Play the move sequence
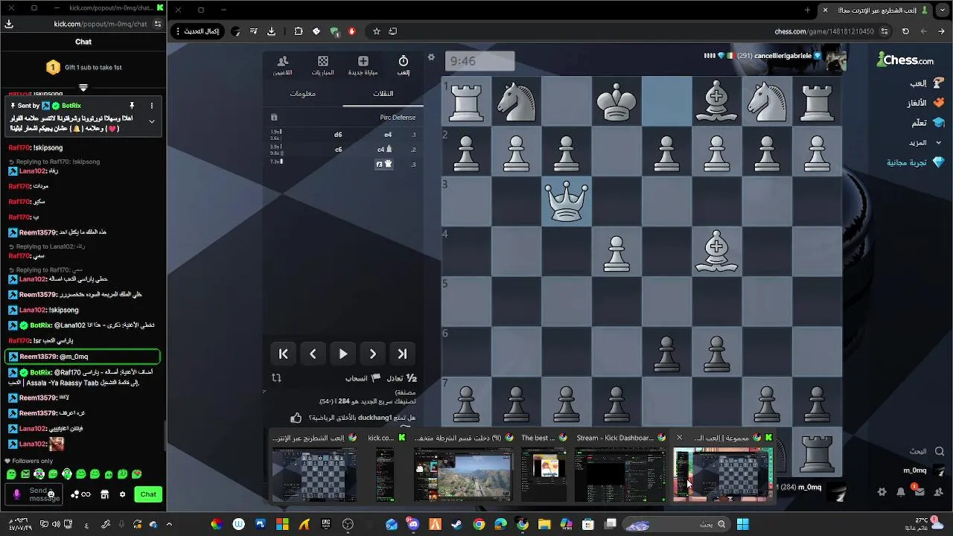This screenshot has width=953, height=536. [342, 354]
